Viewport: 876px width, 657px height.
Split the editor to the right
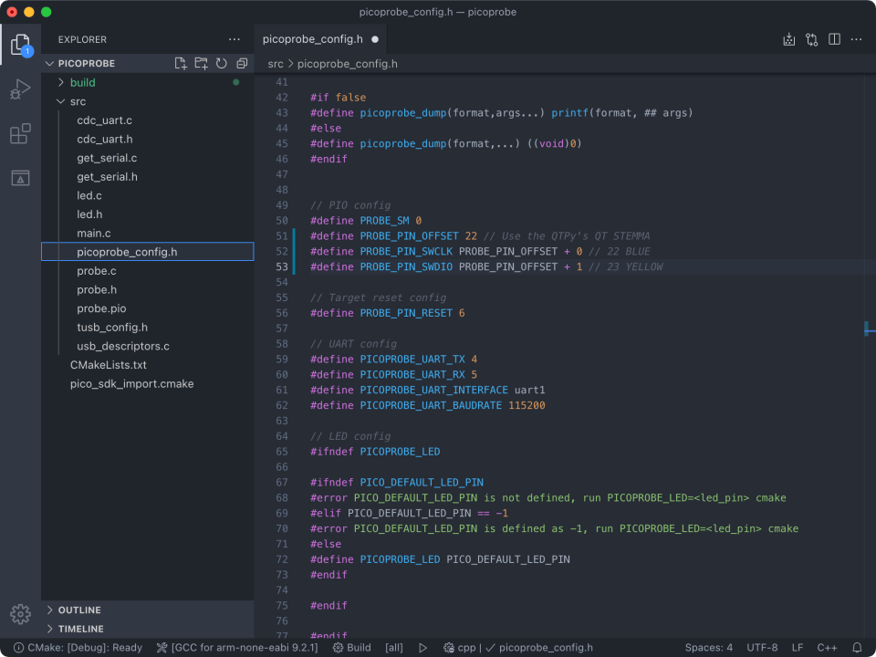tap(834, 39)
